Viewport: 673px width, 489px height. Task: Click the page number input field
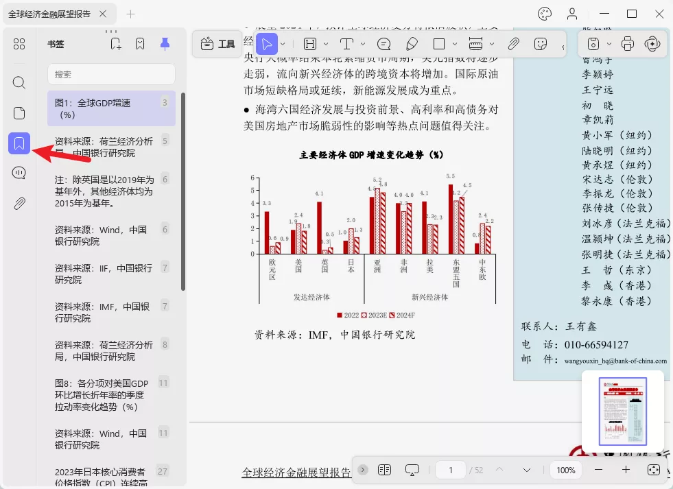(450, 470)
